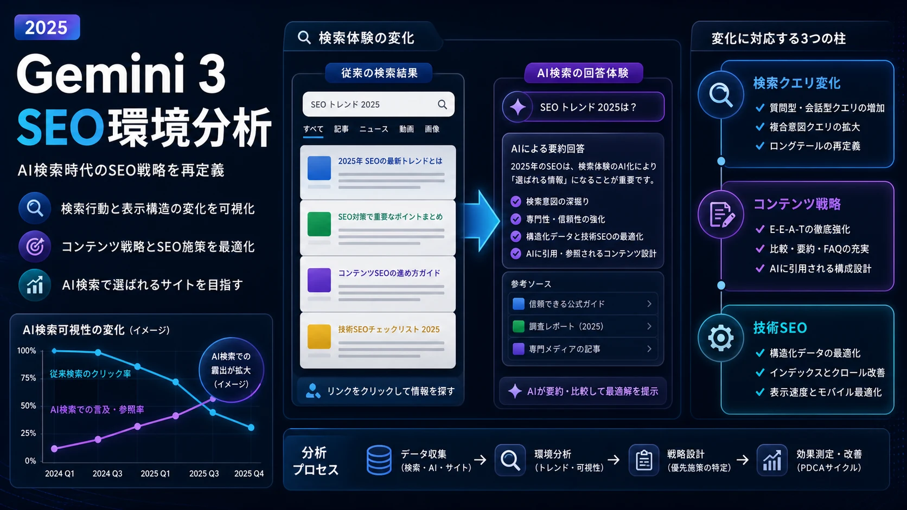This screenshot has width=907, height=510.
Task: Click the large magnifier icon for 検索クエリ変化
Action: coord(721,95)
